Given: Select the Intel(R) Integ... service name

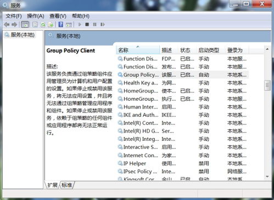Looking at the screenshot, I should click(141, 139).
